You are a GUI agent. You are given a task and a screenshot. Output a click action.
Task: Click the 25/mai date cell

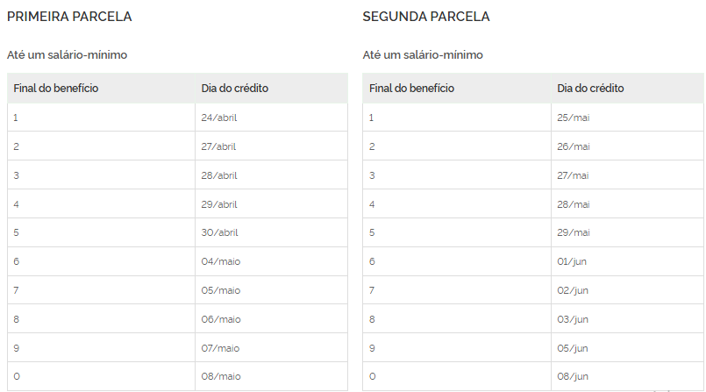click(x=574, y=118)
